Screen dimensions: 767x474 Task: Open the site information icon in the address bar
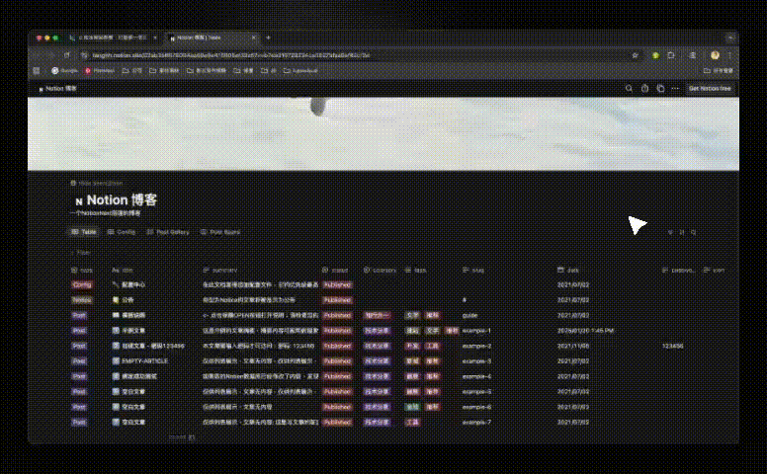tap(84, 55)
